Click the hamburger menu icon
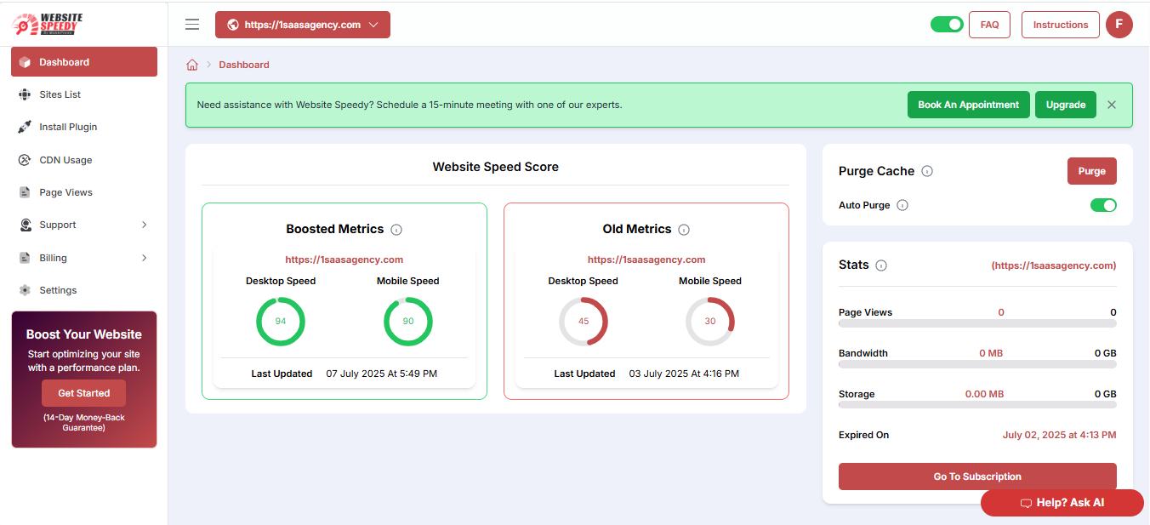The height and width of the screenshot is (525, 1150). 192,25
